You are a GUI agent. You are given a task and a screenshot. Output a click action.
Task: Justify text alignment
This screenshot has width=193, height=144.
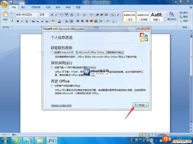coord(91,21)
